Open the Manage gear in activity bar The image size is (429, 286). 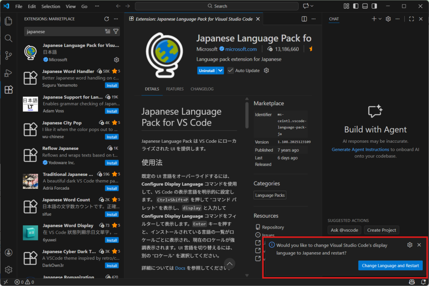tap(8, 269)
